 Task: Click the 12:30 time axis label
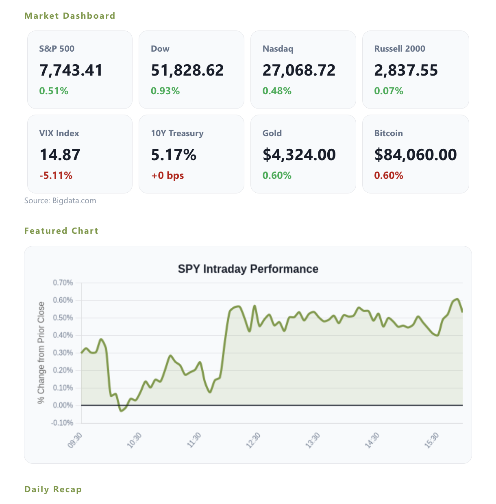tap(253, 441)
